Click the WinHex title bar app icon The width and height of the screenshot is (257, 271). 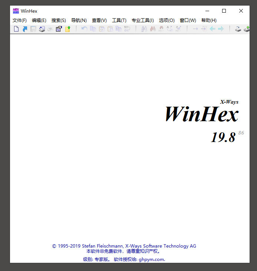click(x=16, y=11)
